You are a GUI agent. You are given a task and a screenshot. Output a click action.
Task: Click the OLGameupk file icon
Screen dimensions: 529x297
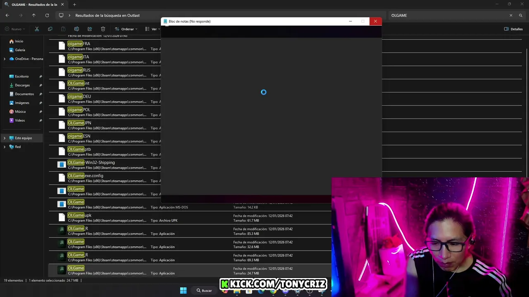pyautogui.click(x=62, y=217)
